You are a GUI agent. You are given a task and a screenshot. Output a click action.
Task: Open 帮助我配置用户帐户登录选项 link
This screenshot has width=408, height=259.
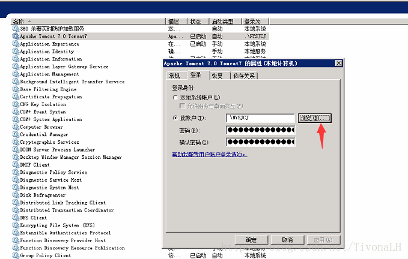pyautogui.click(x=210, y=154)
